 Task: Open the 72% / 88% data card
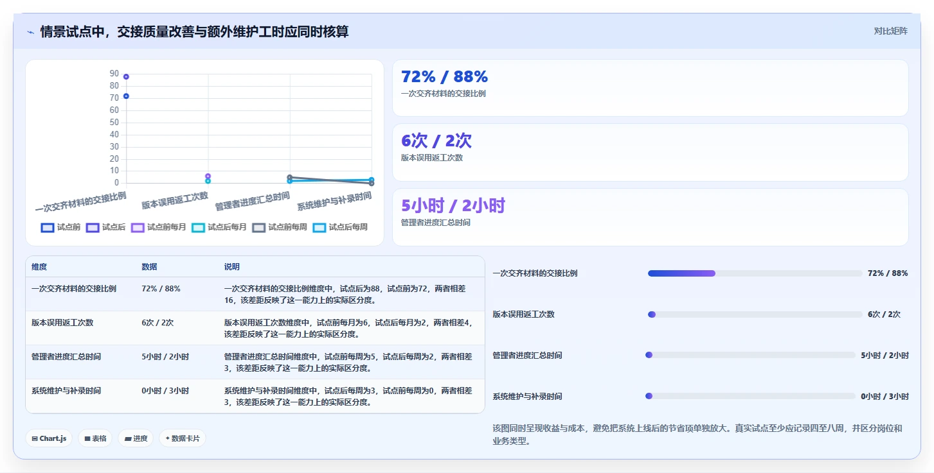pos(650,88)
